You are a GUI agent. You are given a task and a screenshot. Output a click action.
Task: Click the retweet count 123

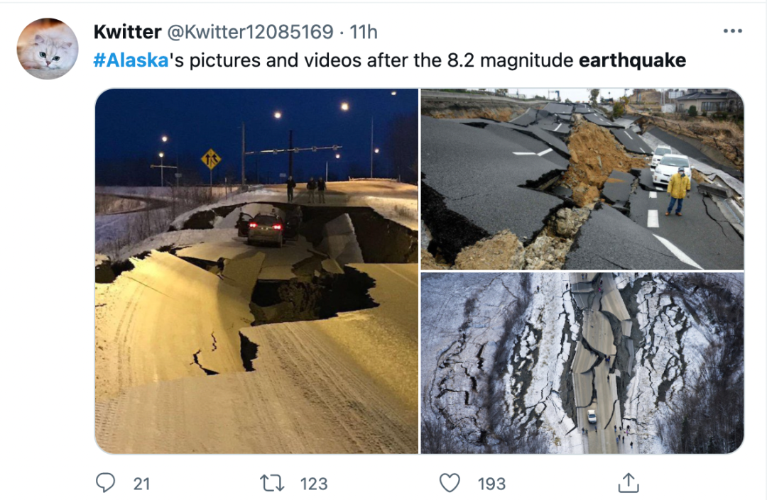313,484
